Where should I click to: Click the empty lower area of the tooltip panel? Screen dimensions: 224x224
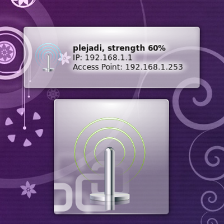tap(112, 80)
